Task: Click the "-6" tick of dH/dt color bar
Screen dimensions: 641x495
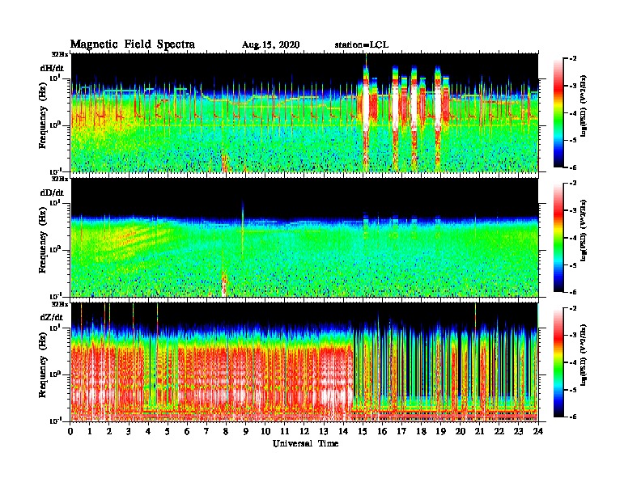Action: pyautogui.click(x=573, y=167)
